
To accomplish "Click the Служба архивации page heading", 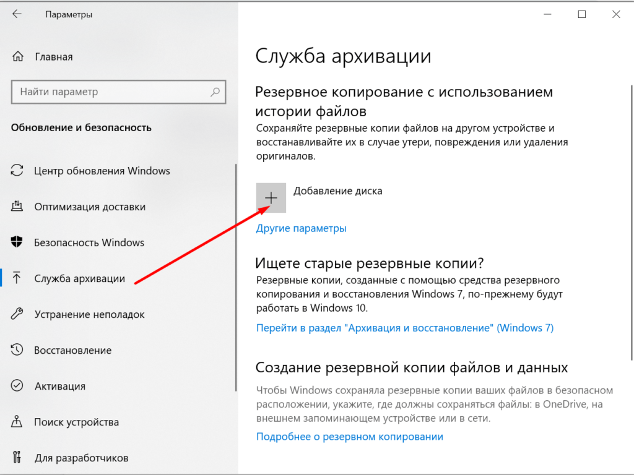I will pos(343,56).
